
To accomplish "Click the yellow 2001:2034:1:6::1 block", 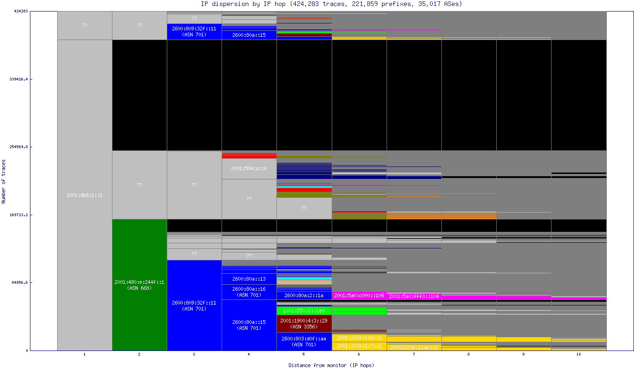I will coord(359,338).
